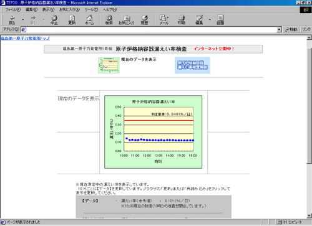Image resolution: width=312 pixels, height=226 pixels.
Task: Expand the address bar dropdown arrow
Action: [279, 30]
